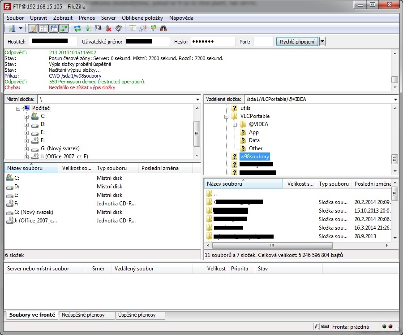Click the process queue icon

[x=88, y=29]
